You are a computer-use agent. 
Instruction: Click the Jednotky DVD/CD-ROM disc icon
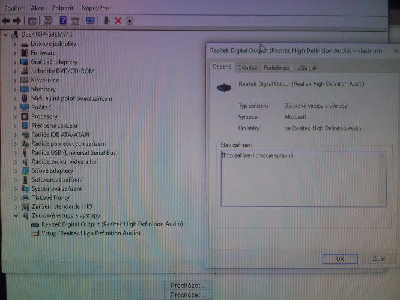[25, 71]
